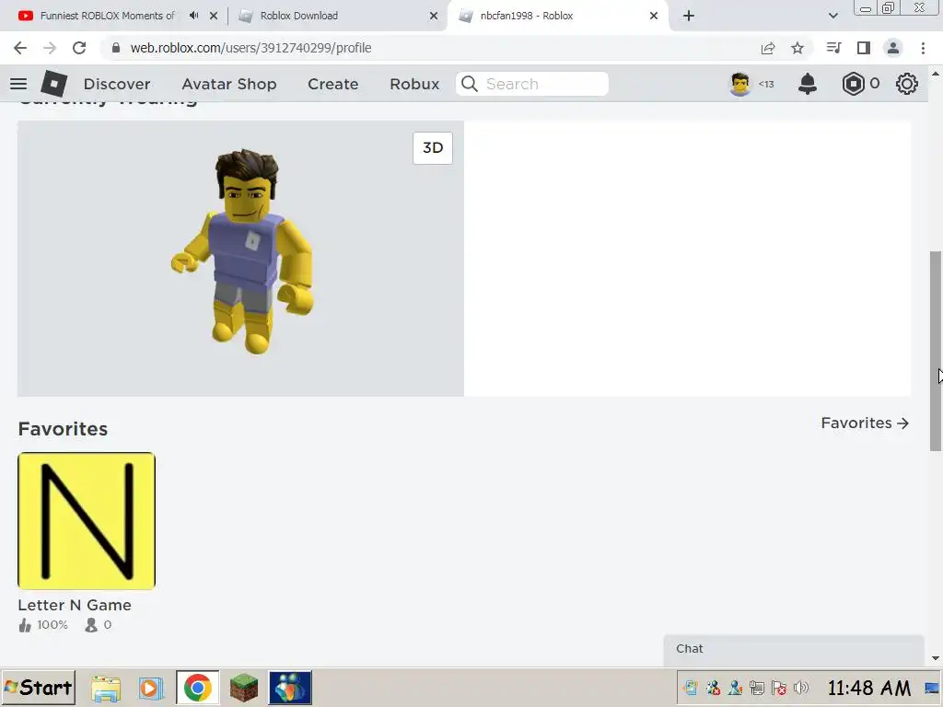Click the Chrome taskbar icon
This screenshot has height=707, width=943.
pyautogui.click(x=197, y=688)
